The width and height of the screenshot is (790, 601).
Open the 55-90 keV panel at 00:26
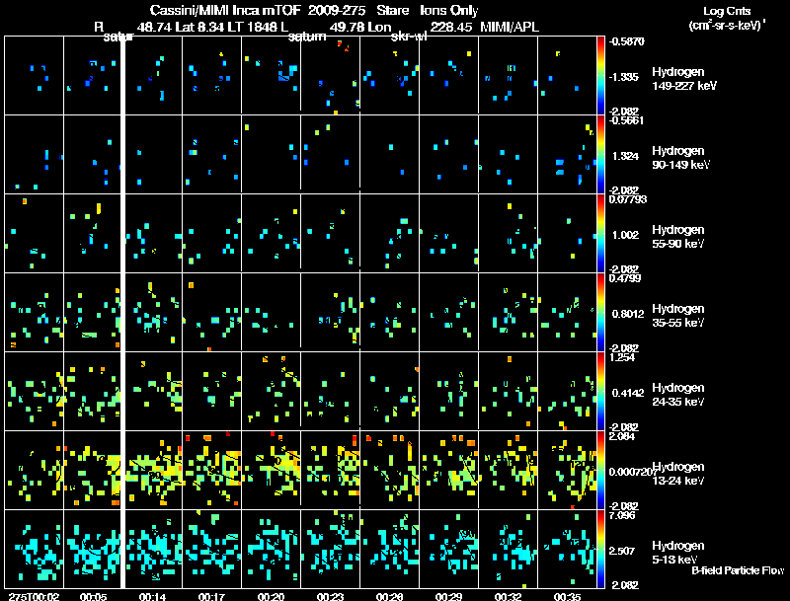point(389,233)
